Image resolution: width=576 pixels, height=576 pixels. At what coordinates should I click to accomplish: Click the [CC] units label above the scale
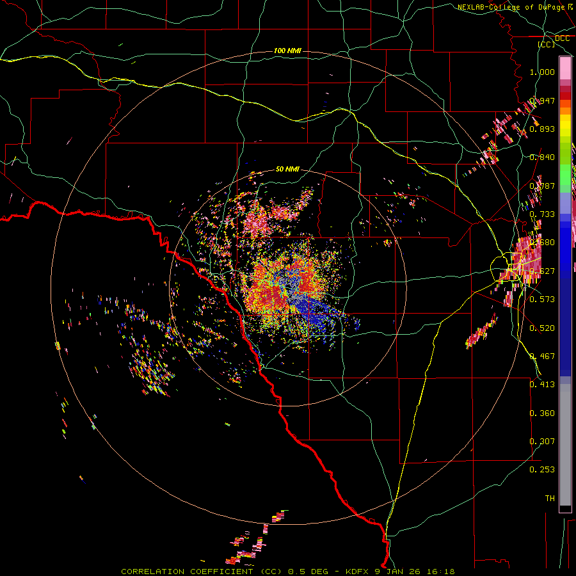(547, 44)
